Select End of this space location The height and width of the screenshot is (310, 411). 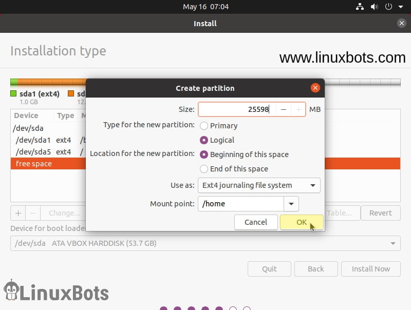(205, 169)
